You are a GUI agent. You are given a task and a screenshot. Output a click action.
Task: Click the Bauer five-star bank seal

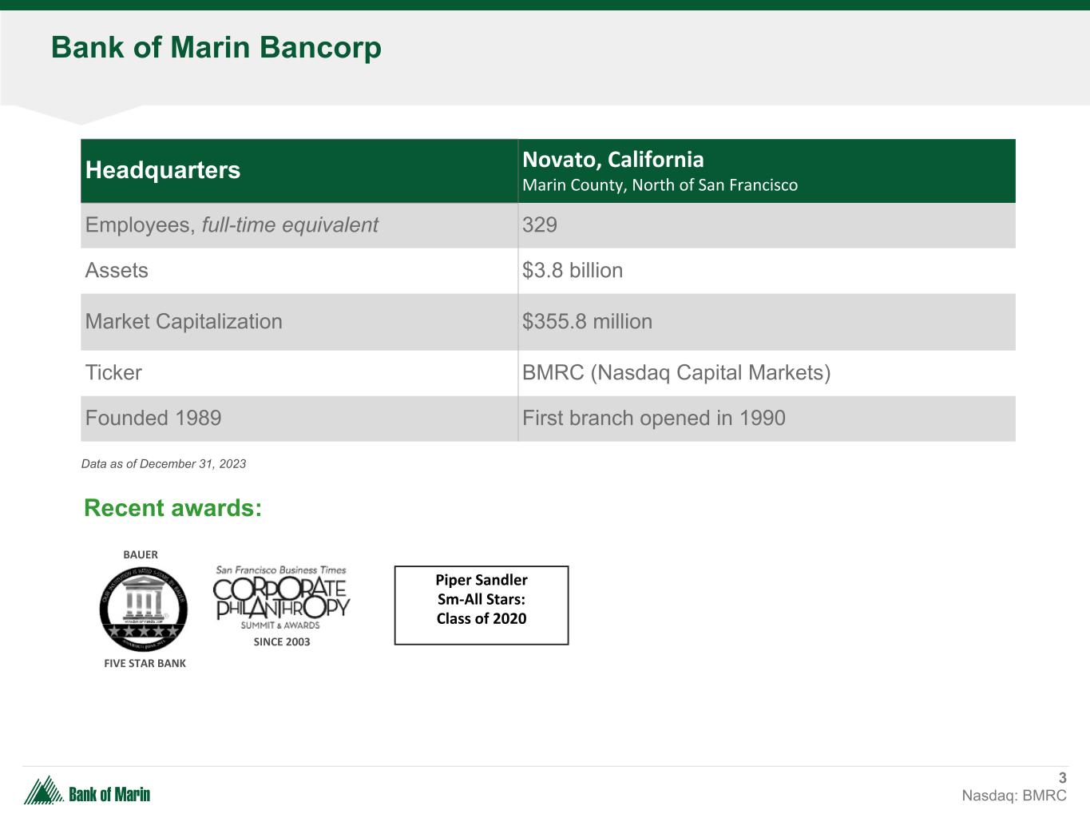click(144, 609)
